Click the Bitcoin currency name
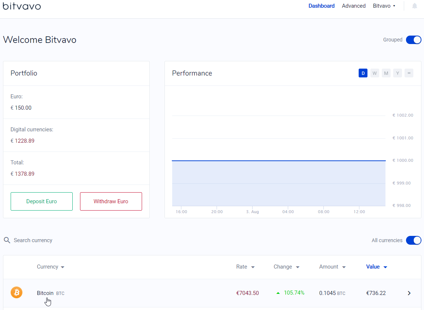This screenshot has height=310, width=424. pos(45,293)
